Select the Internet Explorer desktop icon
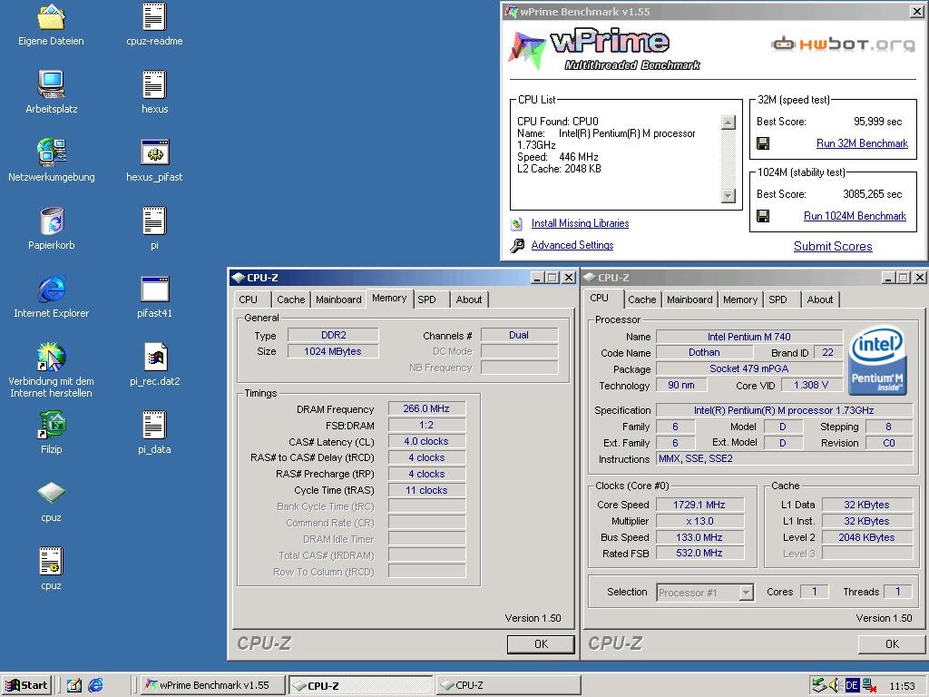The image size is (929, 697). pyautogui.click(x=51, y=289)
